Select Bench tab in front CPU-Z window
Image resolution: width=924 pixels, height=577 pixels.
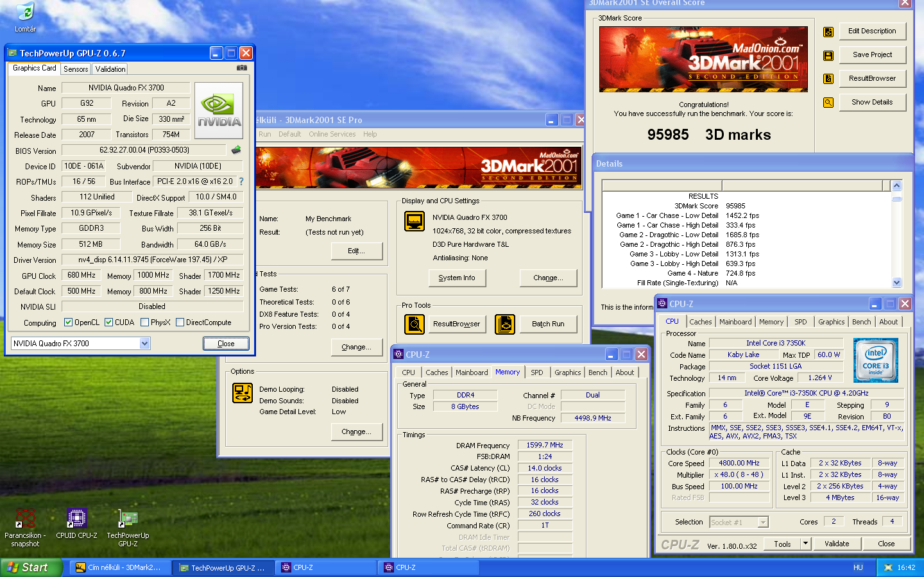coord(862,322)
